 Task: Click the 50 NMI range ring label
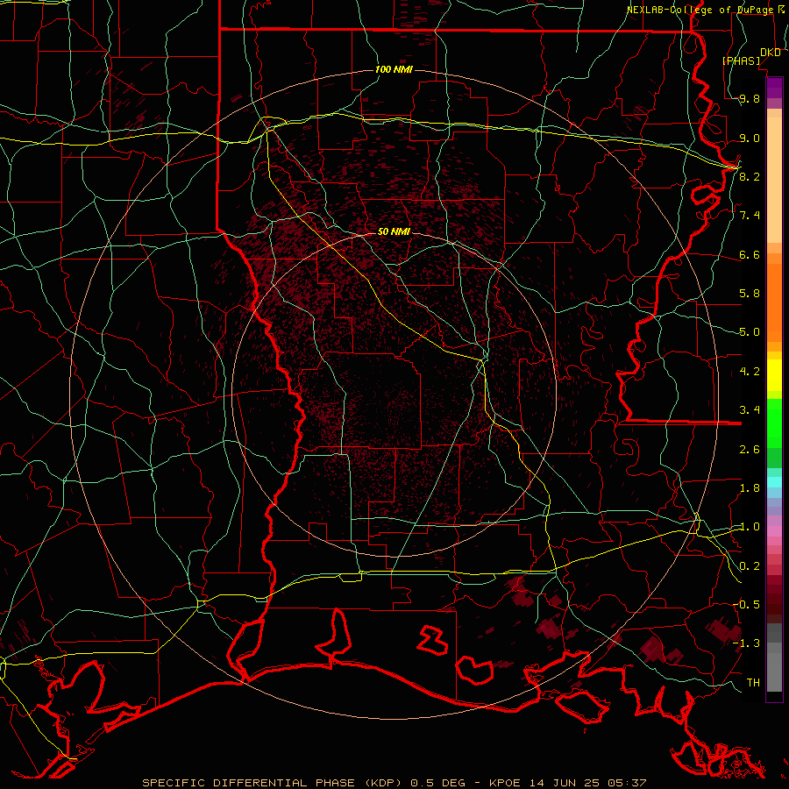click(394, 231)
